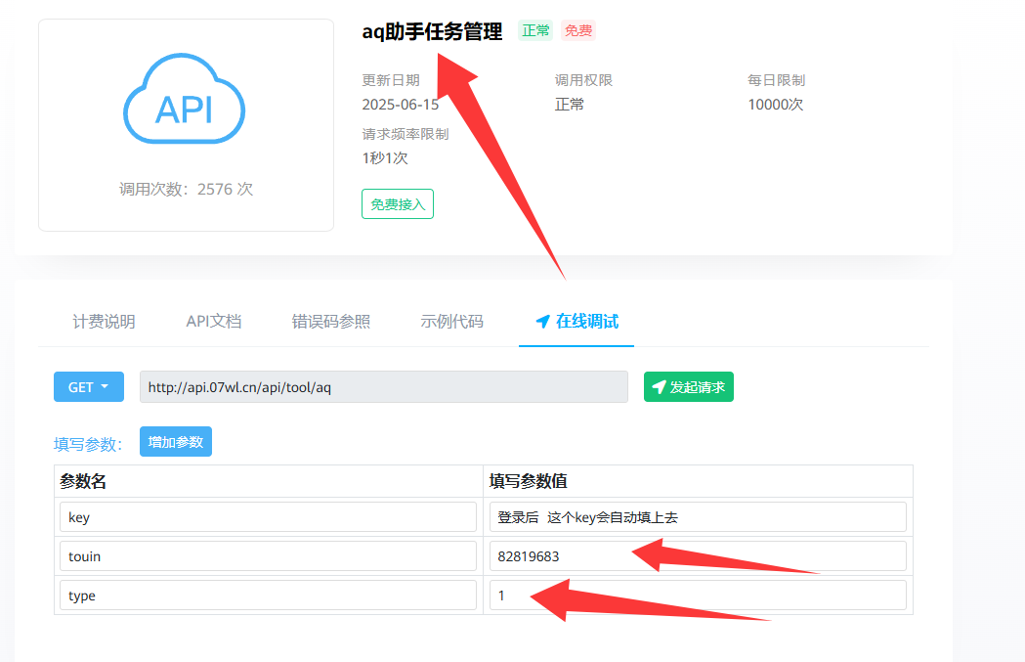Click the green 正常 status badge

click(535, 30)
